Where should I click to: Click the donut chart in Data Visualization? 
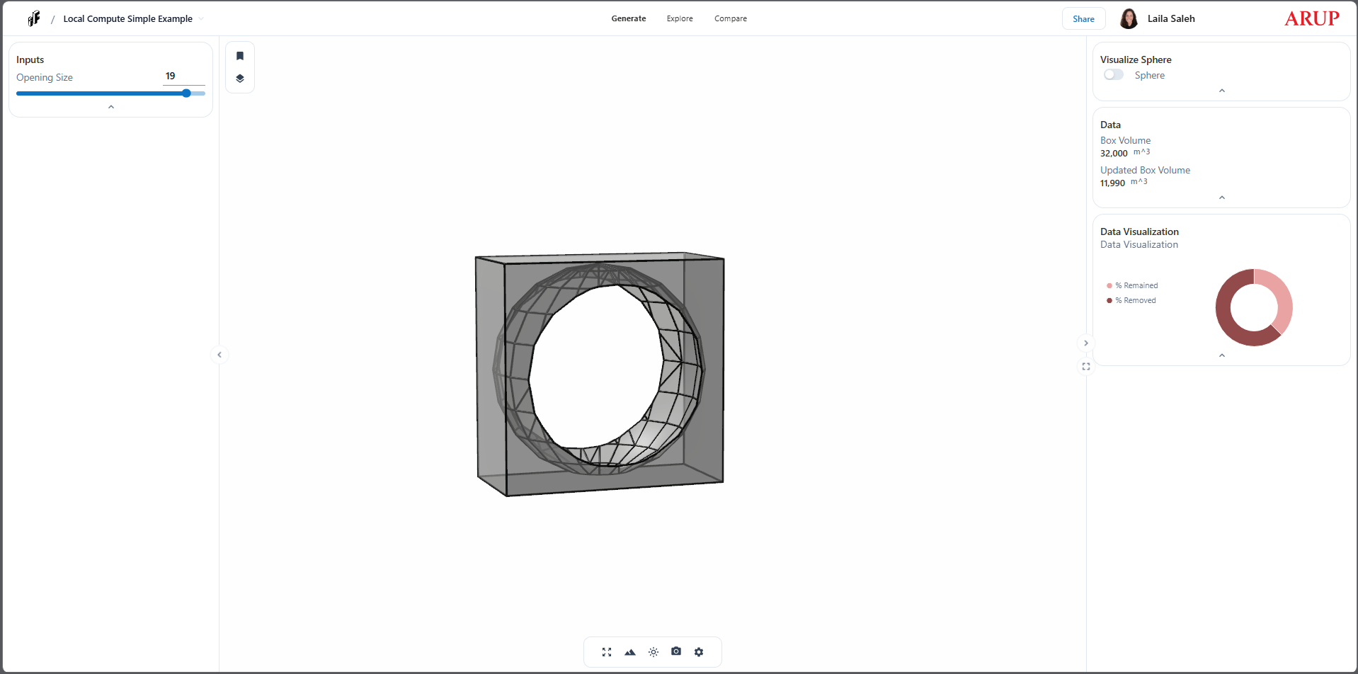coord(1254,307)
